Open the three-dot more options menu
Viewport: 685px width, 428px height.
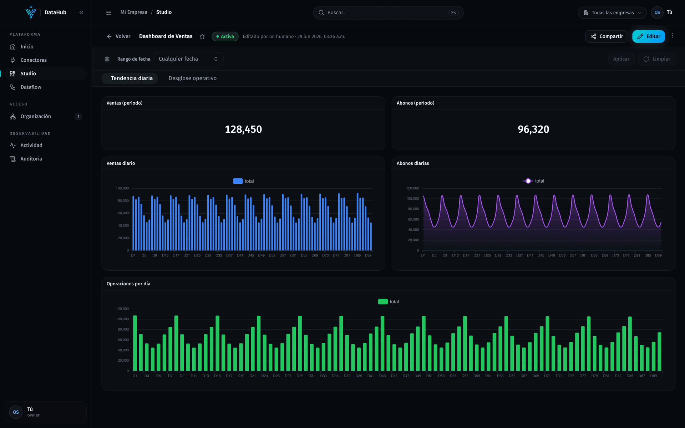tap(672, 36)
